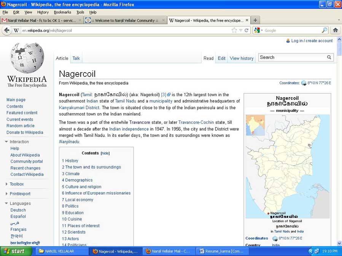Open the URL bar history dropdown arrow

click(x=240, y=30)
